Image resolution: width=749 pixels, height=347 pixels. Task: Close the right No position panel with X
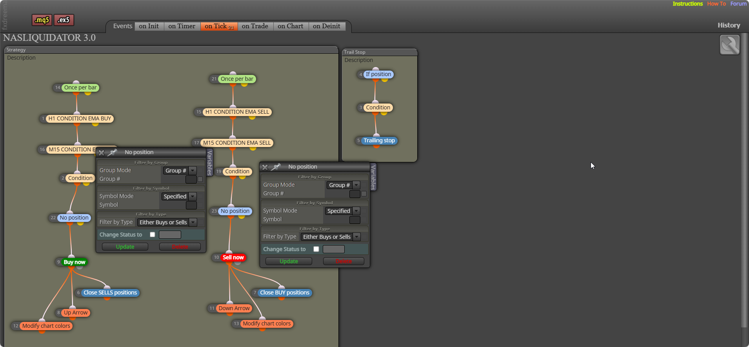(x=265, y=167)
